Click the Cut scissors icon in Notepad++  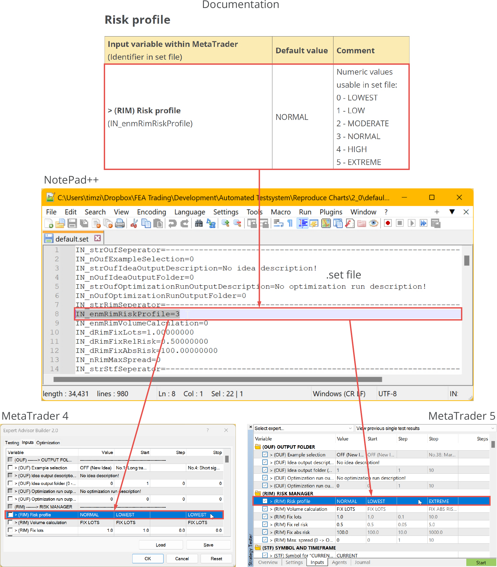134,223
